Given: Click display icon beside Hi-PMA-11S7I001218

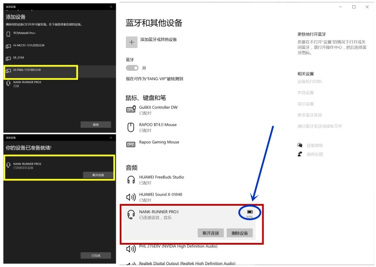Looking at the screenshot, I should tap(9, 71).
